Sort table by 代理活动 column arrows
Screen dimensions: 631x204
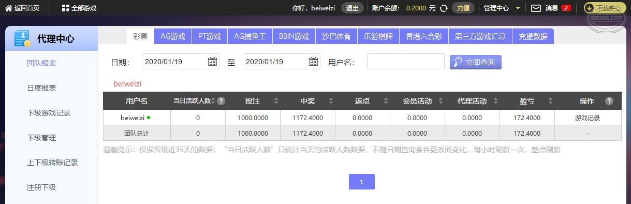click(x=495, y=101)
